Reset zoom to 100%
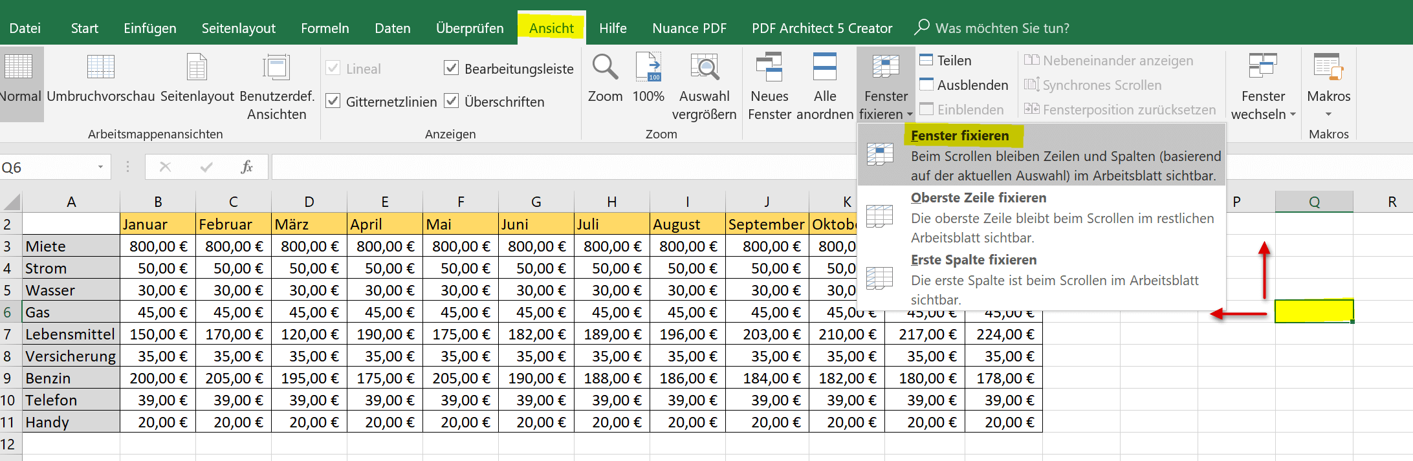The width and height of the screenshot is (1413, 461). [648, 79]
